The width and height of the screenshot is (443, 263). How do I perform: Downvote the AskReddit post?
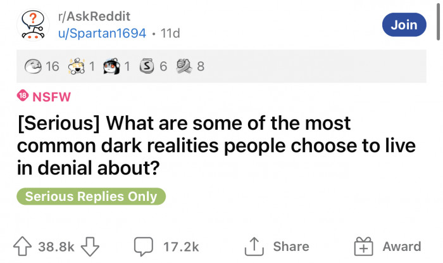pos(90,247)
